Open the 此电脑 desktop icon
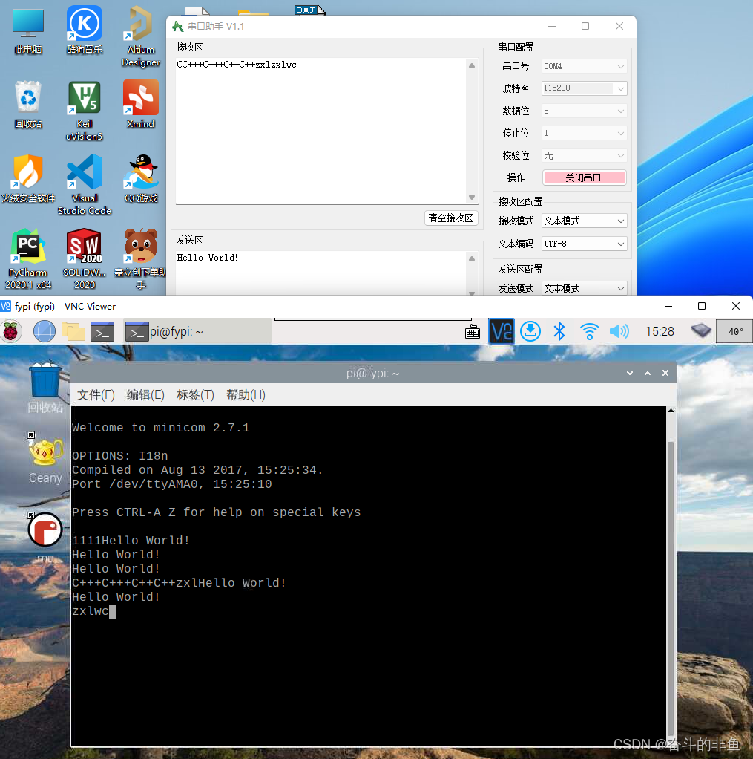The height and width of the screenshot is (759, 753). coord(28,30)
